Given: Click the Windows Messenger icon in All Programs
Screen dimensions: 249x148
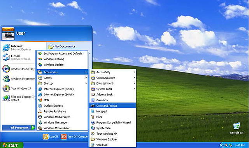Looking at the screenshot, I should [40, 122].
